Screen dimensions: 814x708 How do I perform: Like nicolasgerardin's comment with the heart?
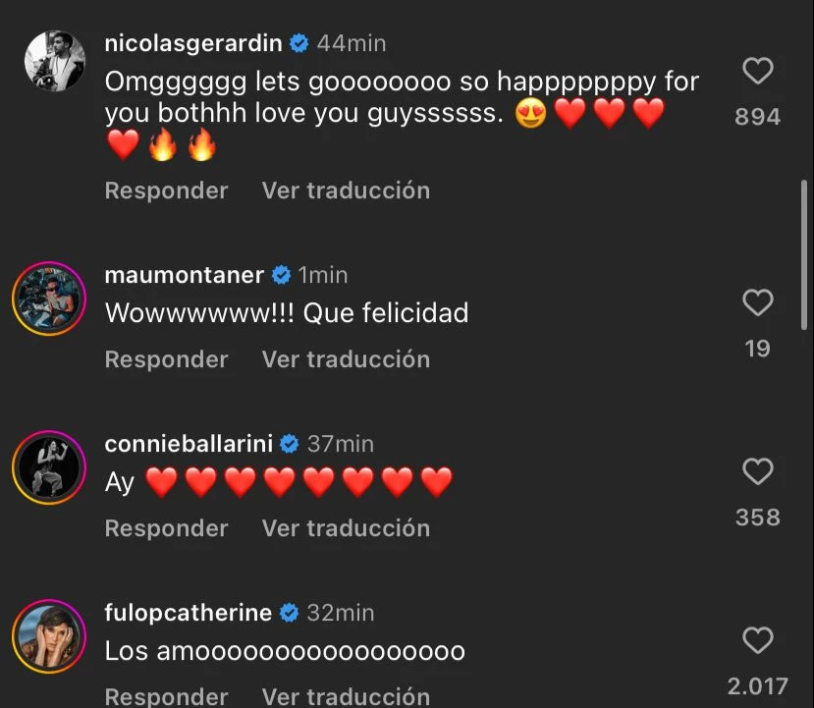pyautogui.click(x=757, y=72)
